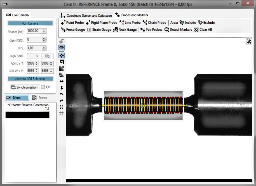Click AOI W x H second spinner arrows
The width and height of the screenshot is (256, 186).
click(51, 71)
